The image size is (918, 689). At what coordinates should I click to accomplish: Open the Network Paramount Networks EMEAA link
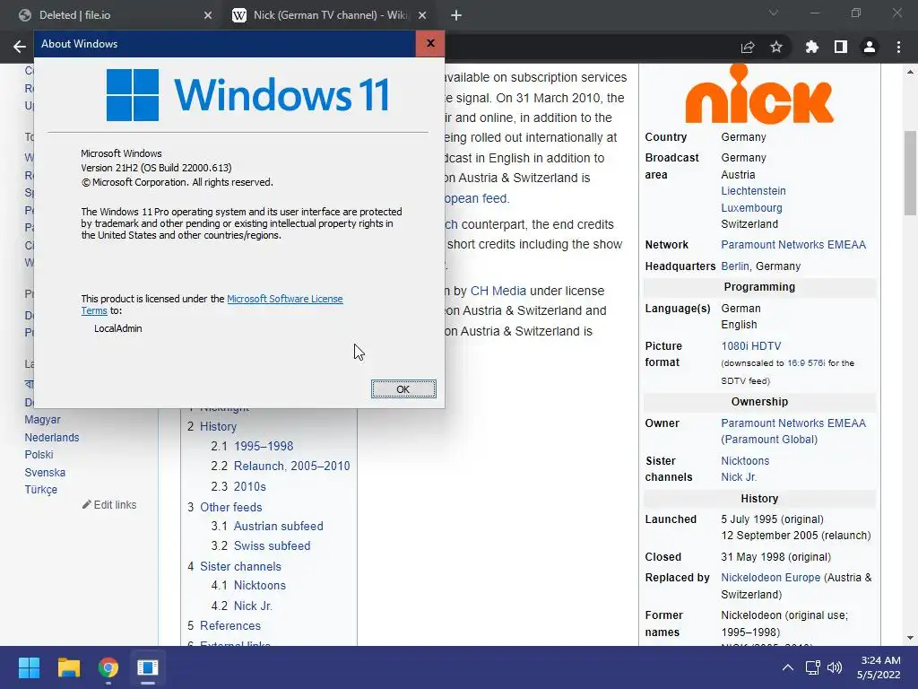(792, 245)
